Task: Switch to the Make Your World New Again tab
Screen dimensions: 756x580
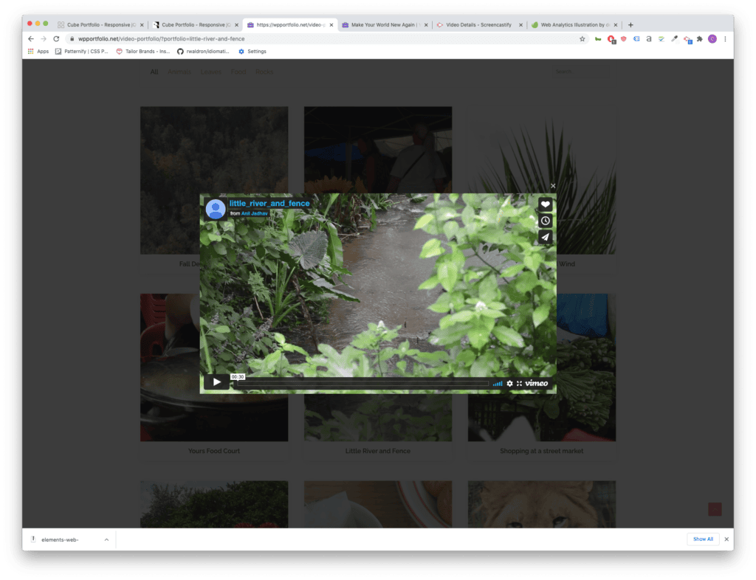Action: (384, 24)
